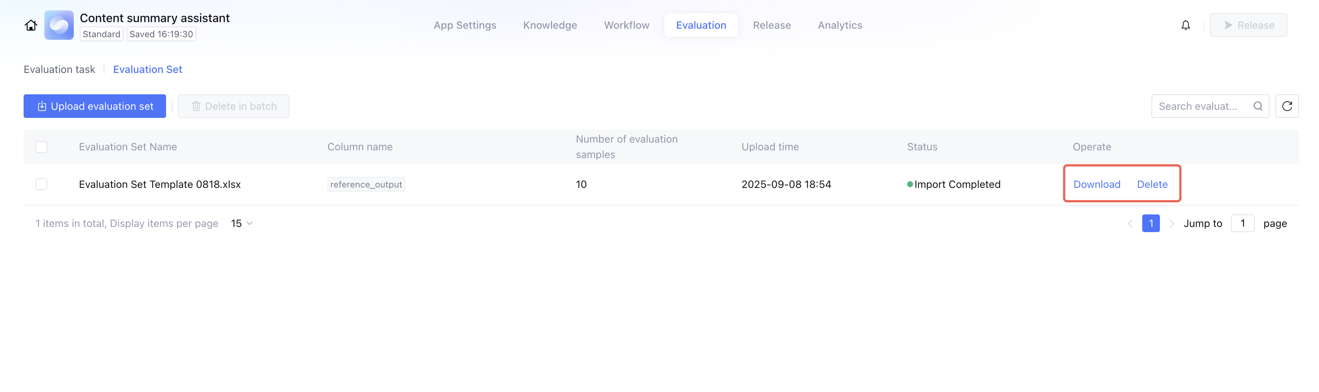Click the Search evaluation set field

tap(1198, 106)
